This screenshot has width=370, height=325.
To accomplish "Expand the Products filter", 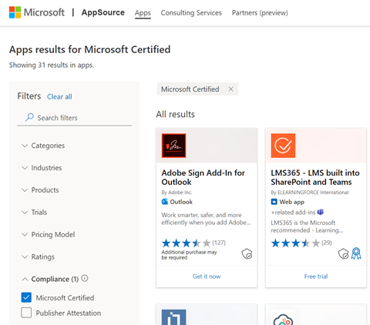I will (40, 190).
